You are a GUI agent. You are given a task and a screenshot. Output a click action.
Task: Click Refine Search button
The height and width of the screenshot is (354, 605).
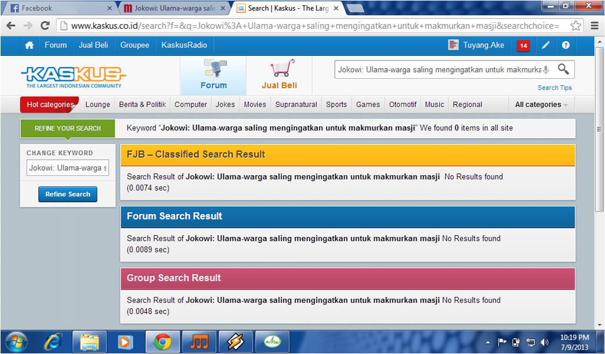pos(68,195)
